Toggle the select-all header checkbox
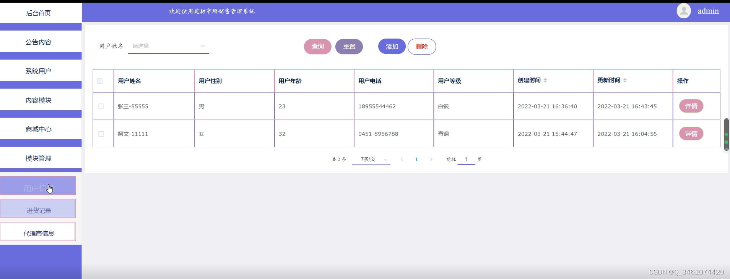This screenshot has width=730, height=279. (x=100, y=81)
